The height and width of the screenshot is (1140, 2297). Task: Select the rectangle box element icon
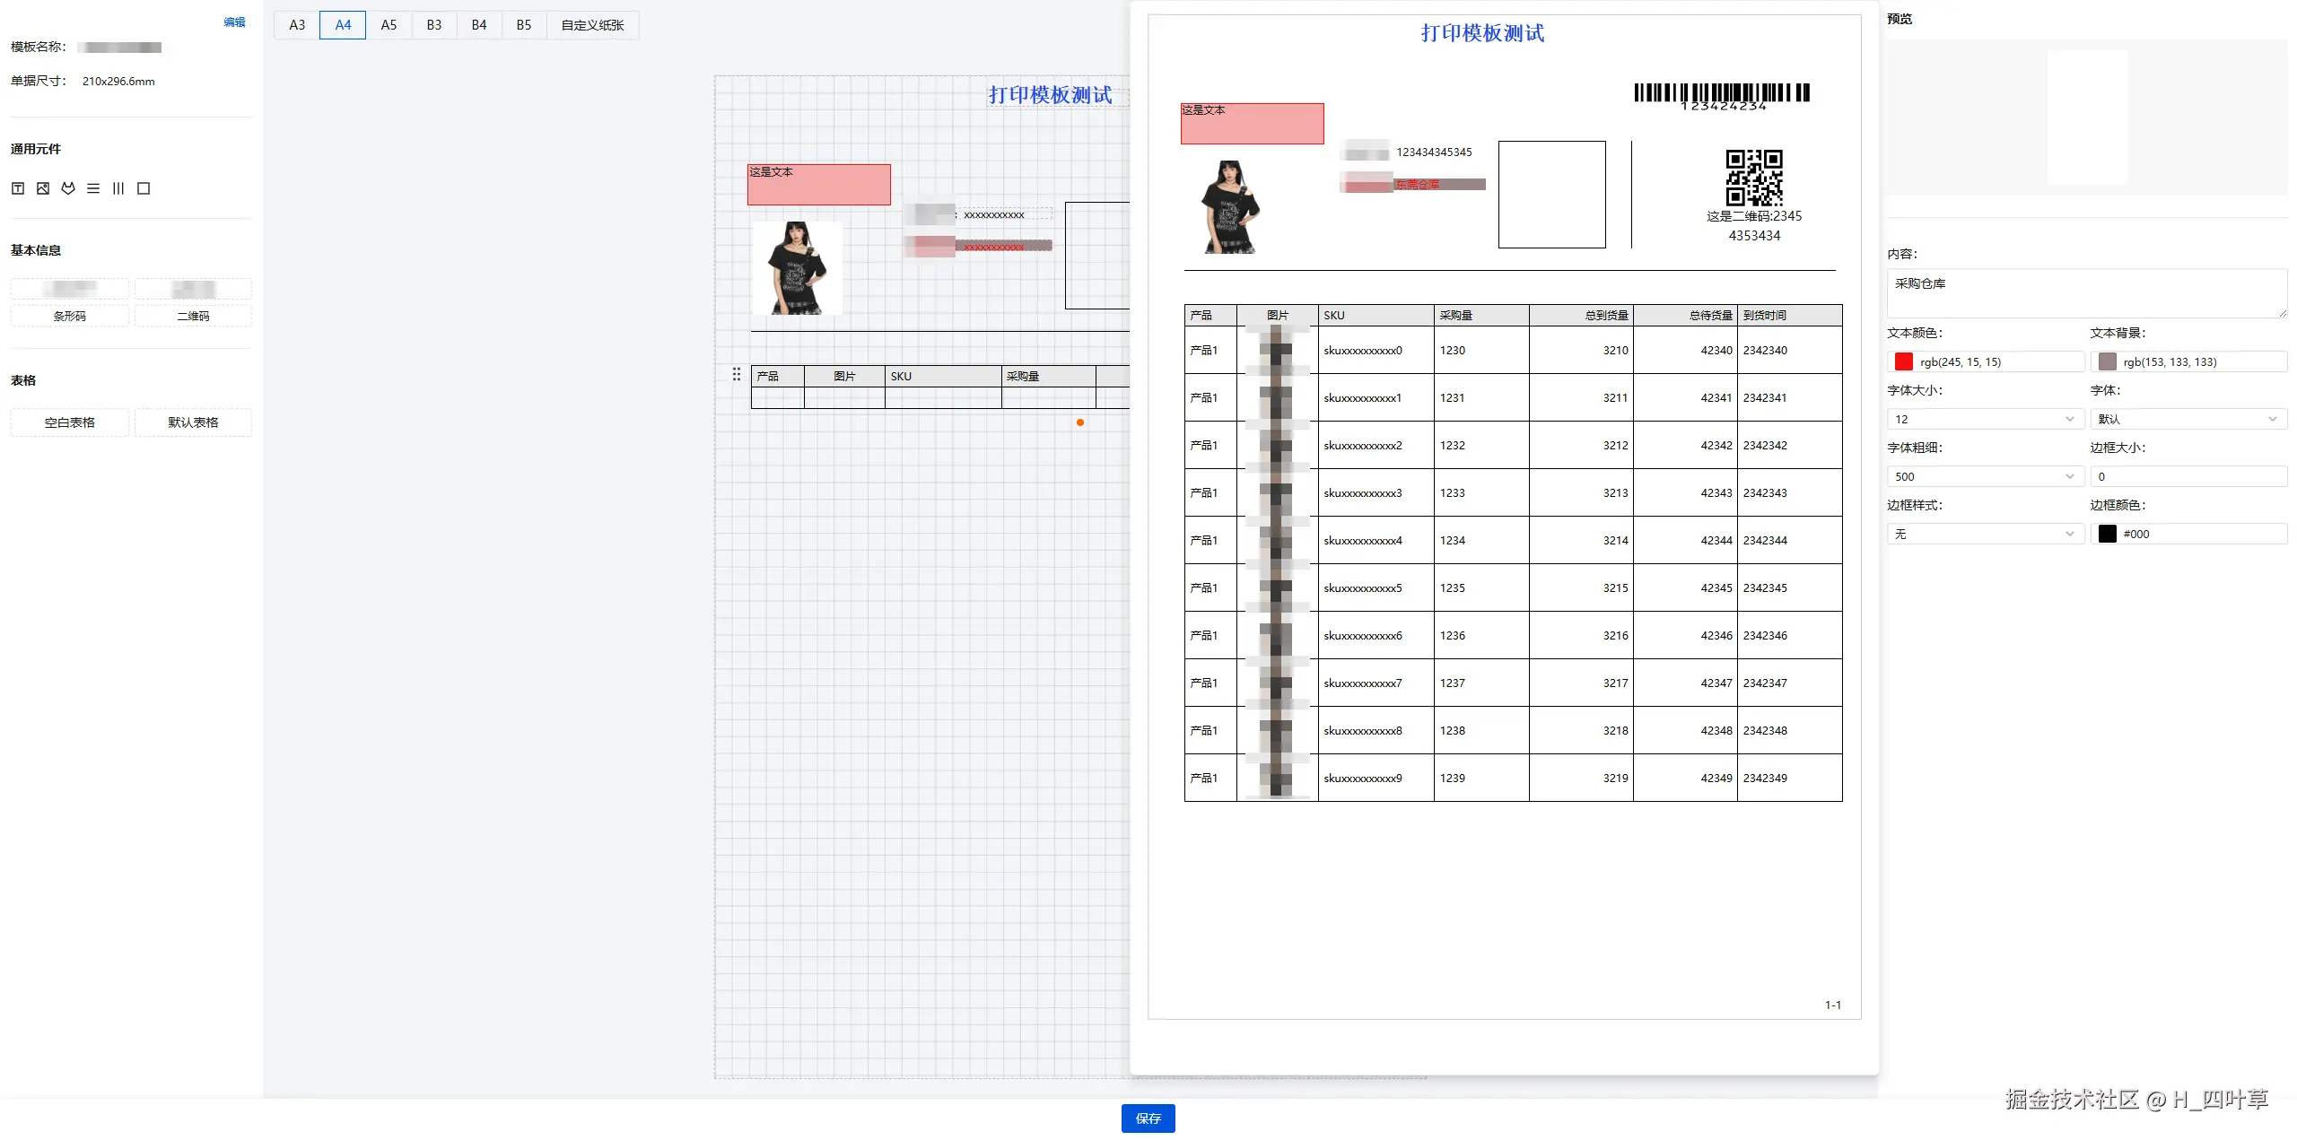[144, 188]
